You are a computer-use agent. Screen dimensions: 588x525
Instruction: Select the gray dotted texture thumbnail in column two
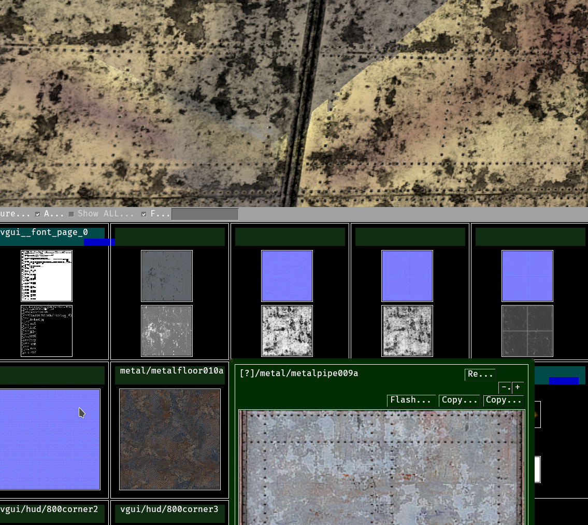167,275
